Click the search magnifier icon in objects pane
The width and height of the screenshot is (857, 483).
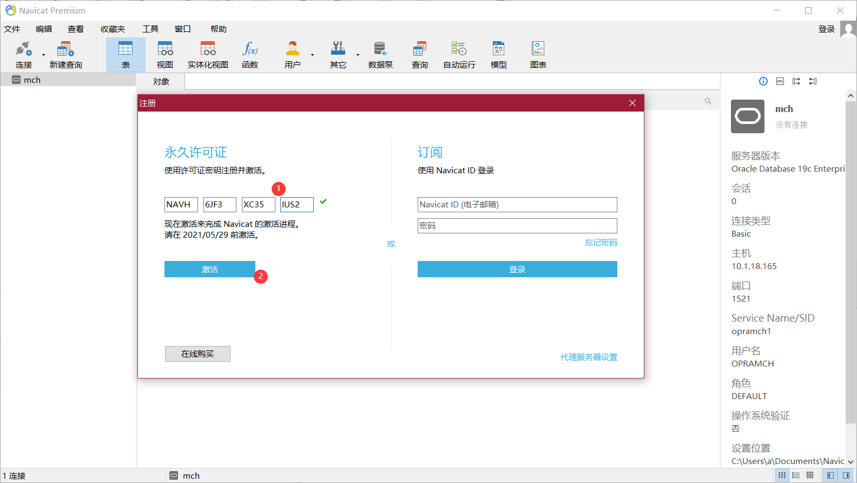click(708, 101)
